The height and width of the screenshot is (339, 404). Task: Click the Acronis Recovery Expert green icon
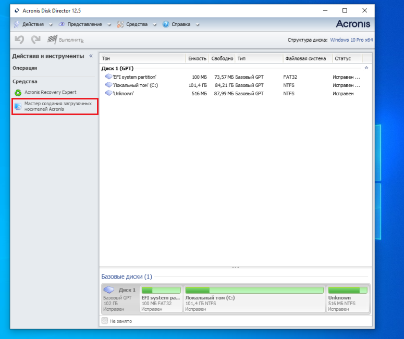click(18, 93)
